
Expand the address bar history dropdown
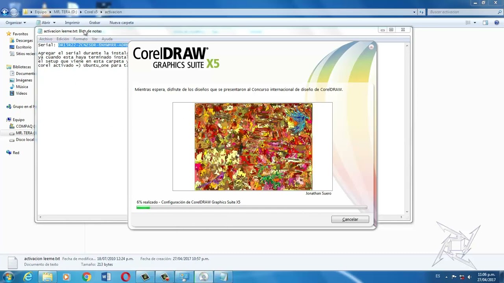click(414, 12)
